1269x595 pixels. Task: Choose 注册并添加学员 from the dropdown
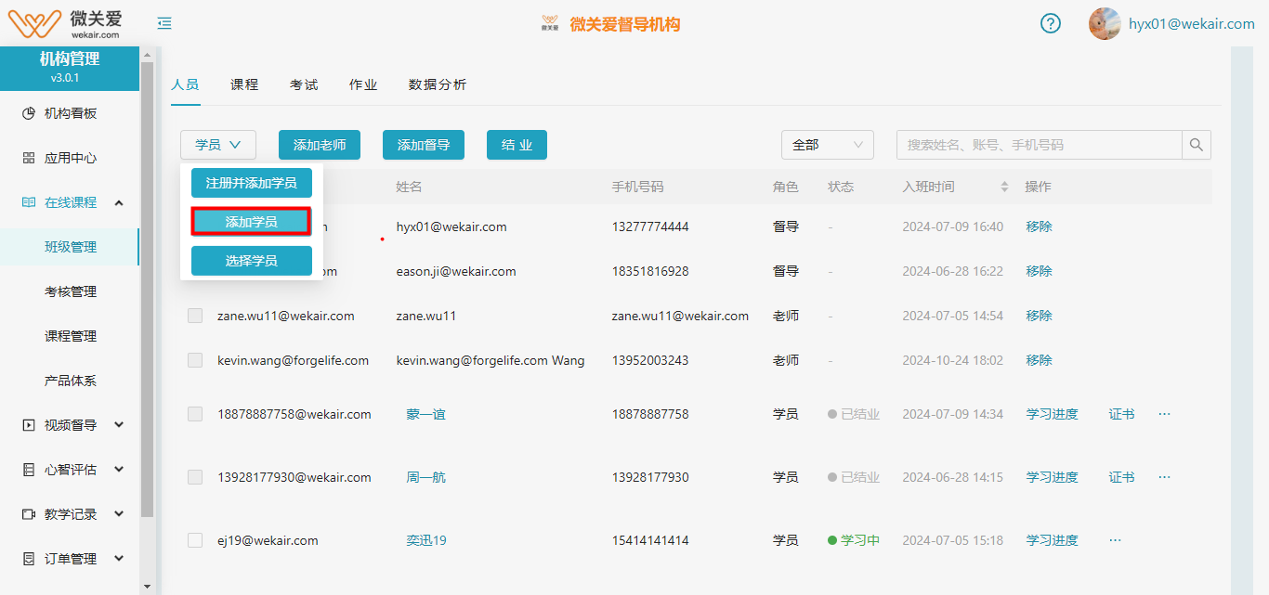coord(252,183)
